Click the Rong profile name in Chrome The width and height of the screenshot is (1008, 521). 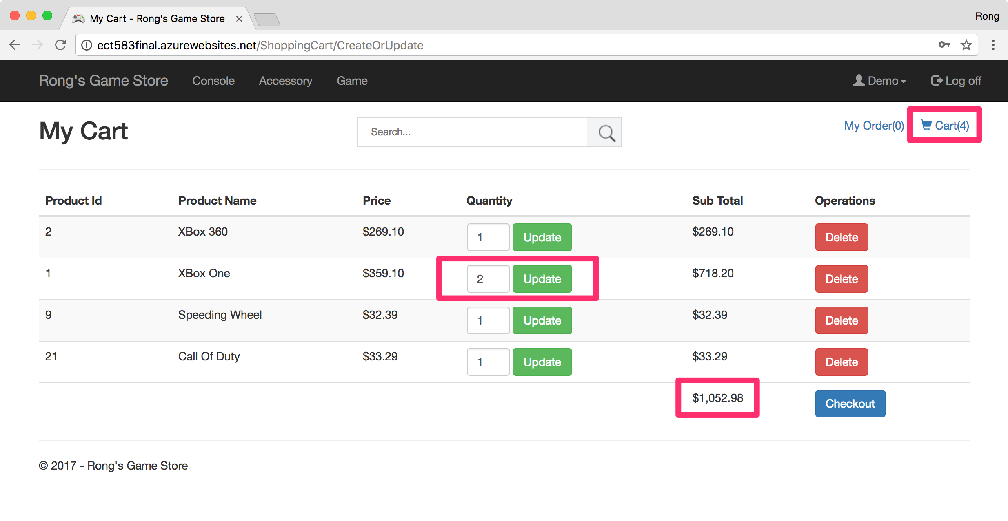pos(987,16)
